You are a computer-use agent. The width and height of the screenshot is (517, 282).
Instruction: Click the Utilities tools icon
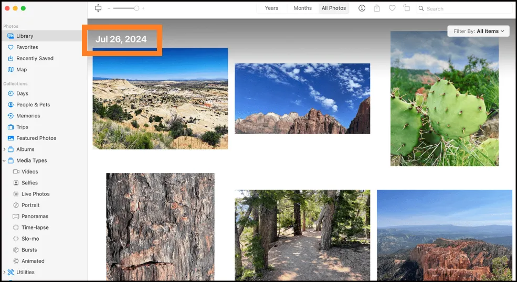point(10,272)
